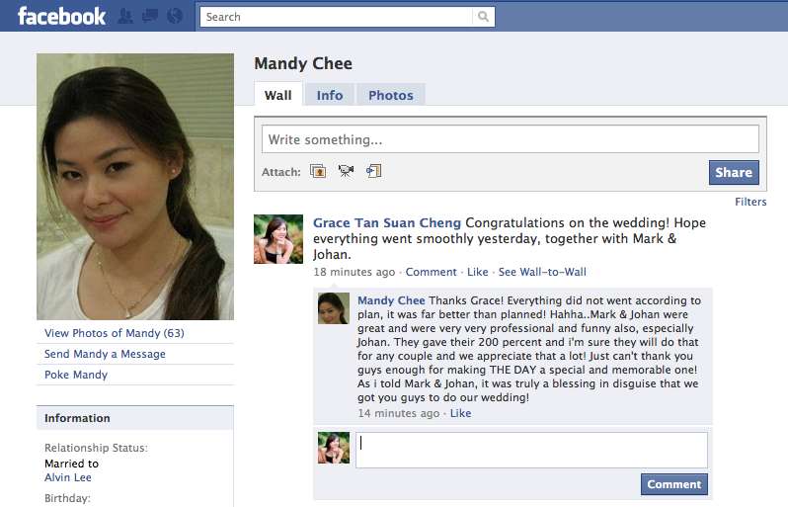Click View Photos of Mandy (63)

pos(115,333)
